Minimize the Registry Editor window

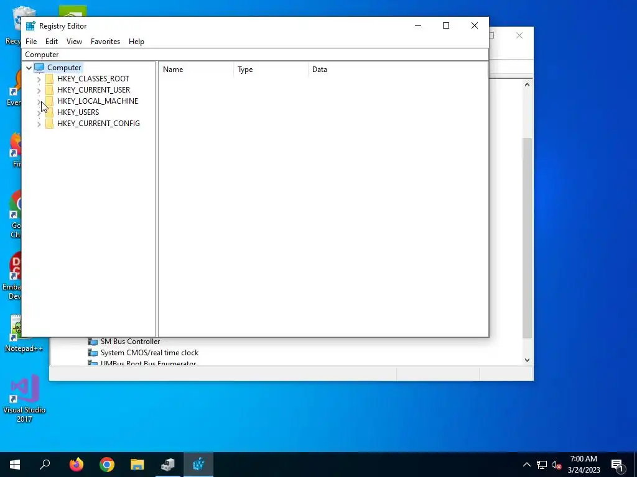(x=418, y=25)
